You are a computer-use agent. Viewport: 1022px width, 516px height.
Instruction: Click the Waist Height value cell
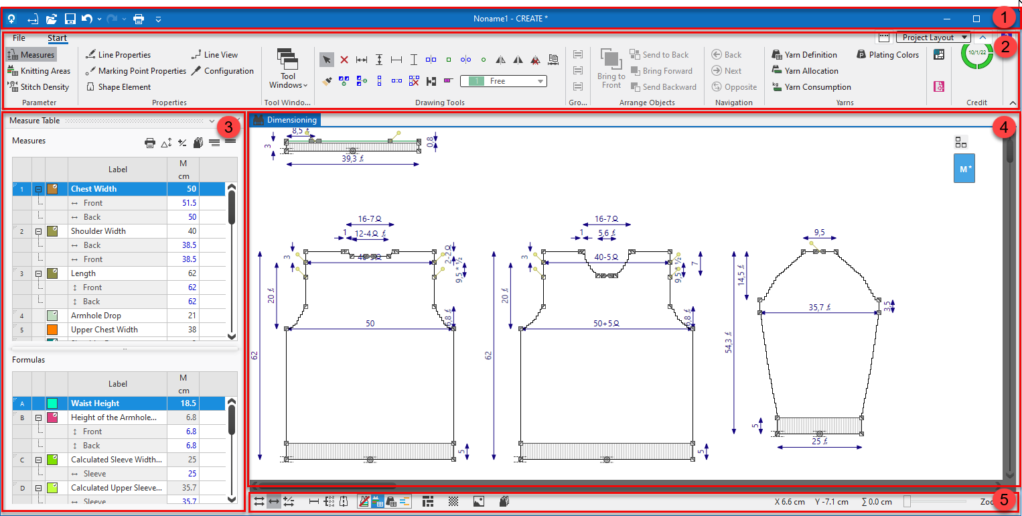pyautogui.click(x=183, y=403)
